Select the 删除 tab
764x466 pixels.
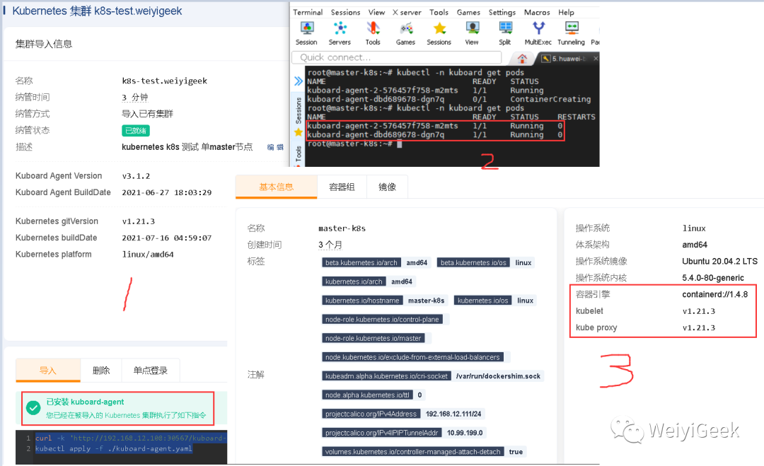click(x=101, y=370)
